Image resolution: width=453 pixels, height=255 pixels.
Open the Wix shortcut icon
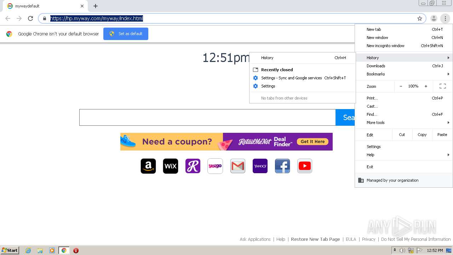tap(171, 166)
